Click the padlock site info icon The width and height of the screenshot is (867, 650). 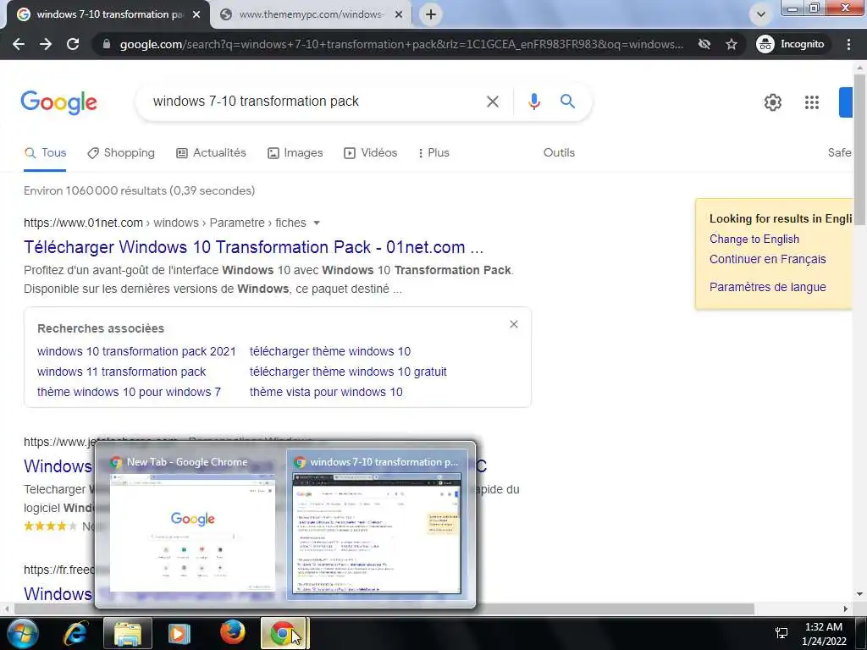click(107, 44)
